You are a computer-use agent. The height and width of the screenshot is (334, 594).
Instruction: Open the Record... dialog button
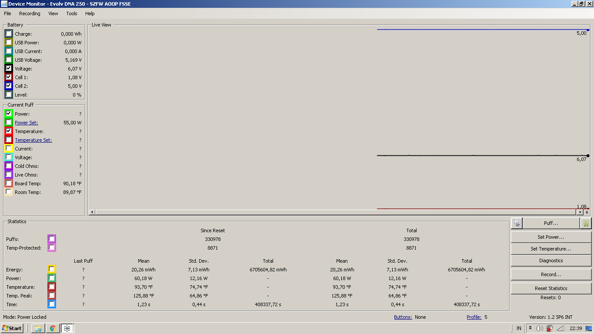point(551,274)
